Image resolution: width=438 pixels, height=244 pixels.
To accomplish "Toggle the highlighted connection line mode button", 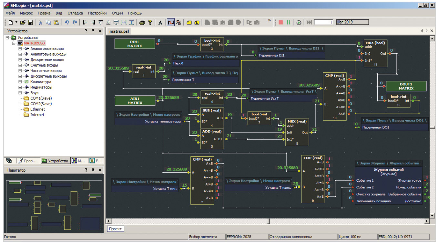I will [170, 22].
